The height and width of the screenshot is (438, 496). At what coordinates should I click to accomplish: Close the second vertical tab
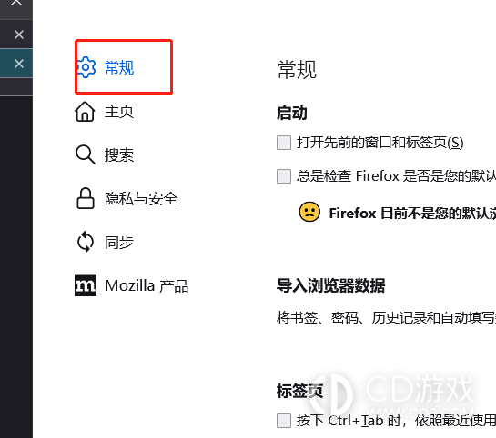coord(19,35)
